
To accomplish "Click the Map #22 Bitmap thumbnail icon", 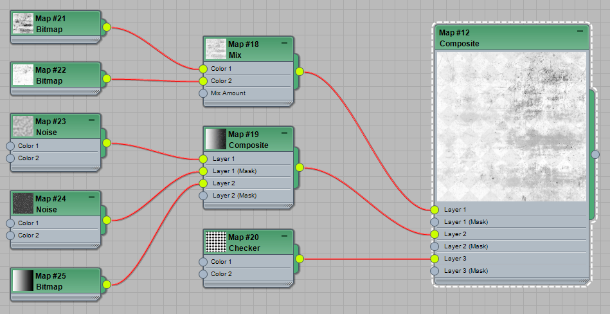I will (x=23, y=75).
